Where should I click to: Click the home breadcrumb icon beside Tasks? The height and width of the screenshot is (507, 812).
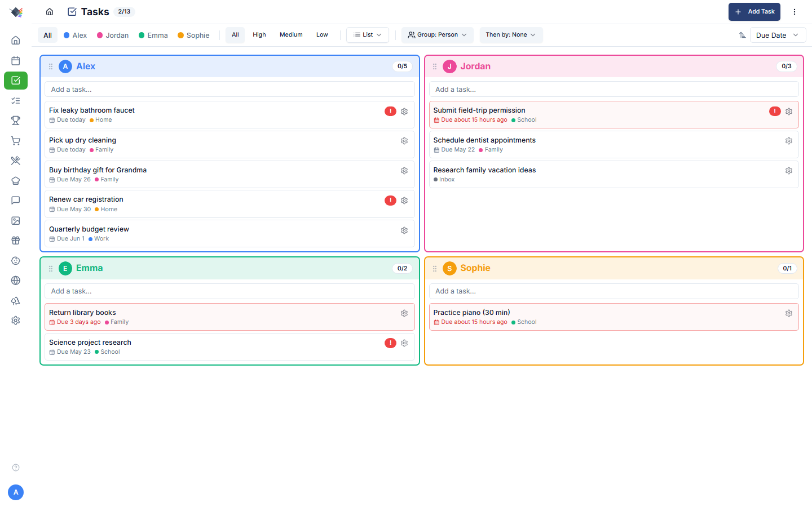coord(50,12)
